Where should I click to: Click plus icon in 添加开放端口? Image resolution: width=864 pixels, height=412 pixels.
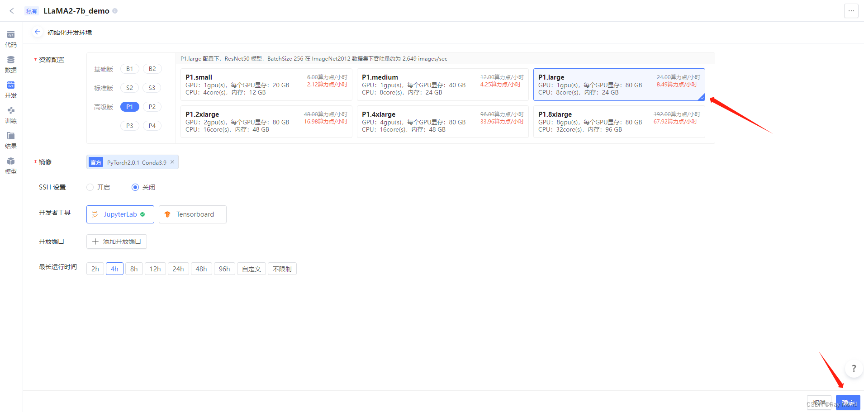click(95, 242)
